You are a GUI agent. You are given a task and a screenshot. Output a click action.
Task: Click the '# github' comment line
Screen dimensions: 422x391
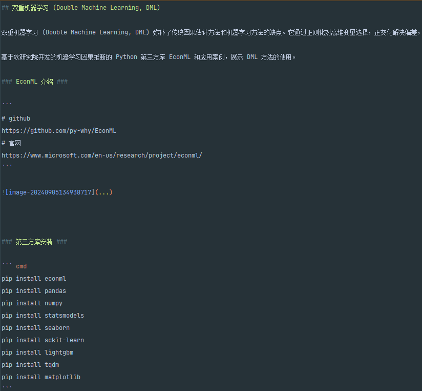[16, 119]
